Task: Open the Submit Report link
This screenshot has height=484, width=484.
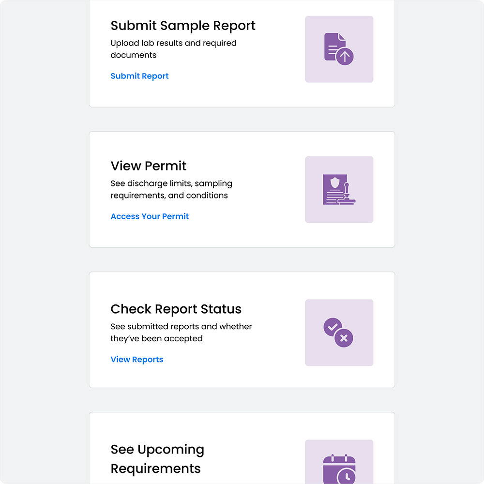Action: tap(139, 76)
